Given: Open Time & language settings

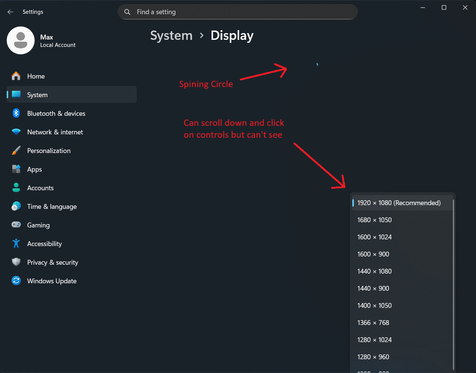Looking at the screenshot, I should (x=72, y=206).
